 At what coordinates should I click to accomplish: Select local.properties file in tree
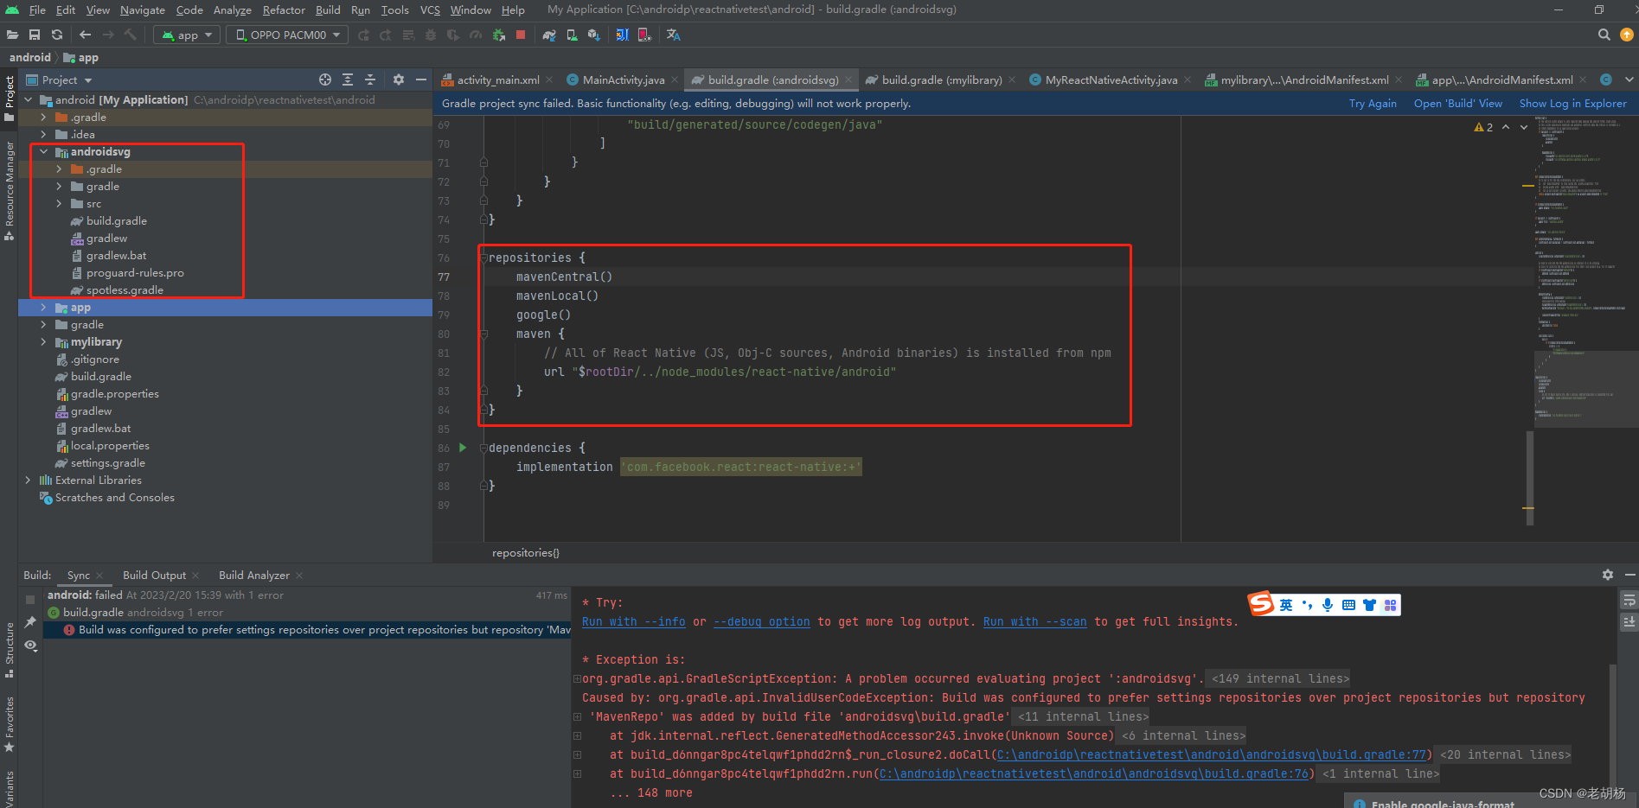(110, 445)
